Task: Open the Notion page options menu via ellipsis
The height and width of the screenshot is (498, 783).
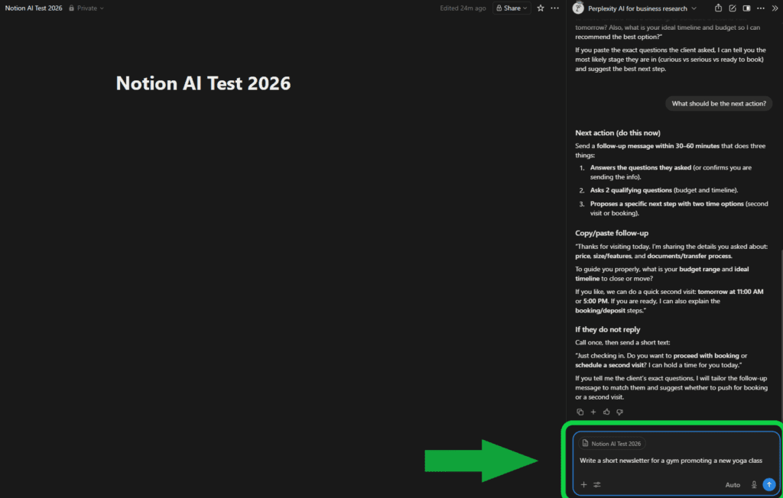Action: coord(554,8)
